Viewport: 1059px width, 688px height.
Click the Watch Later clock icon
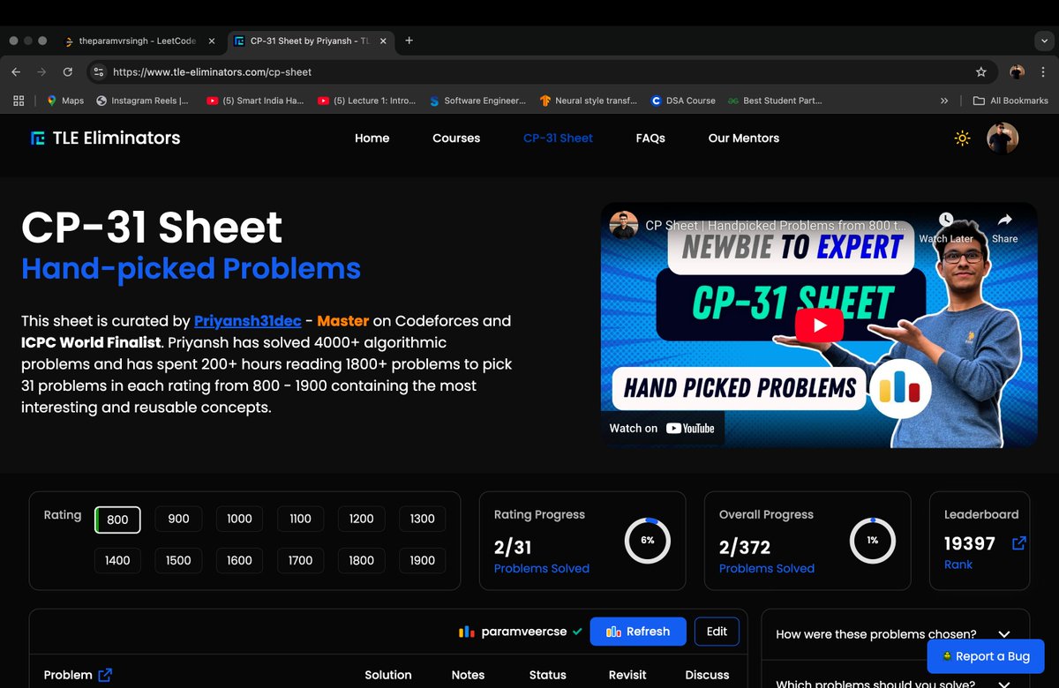click(x=946, y=220)
